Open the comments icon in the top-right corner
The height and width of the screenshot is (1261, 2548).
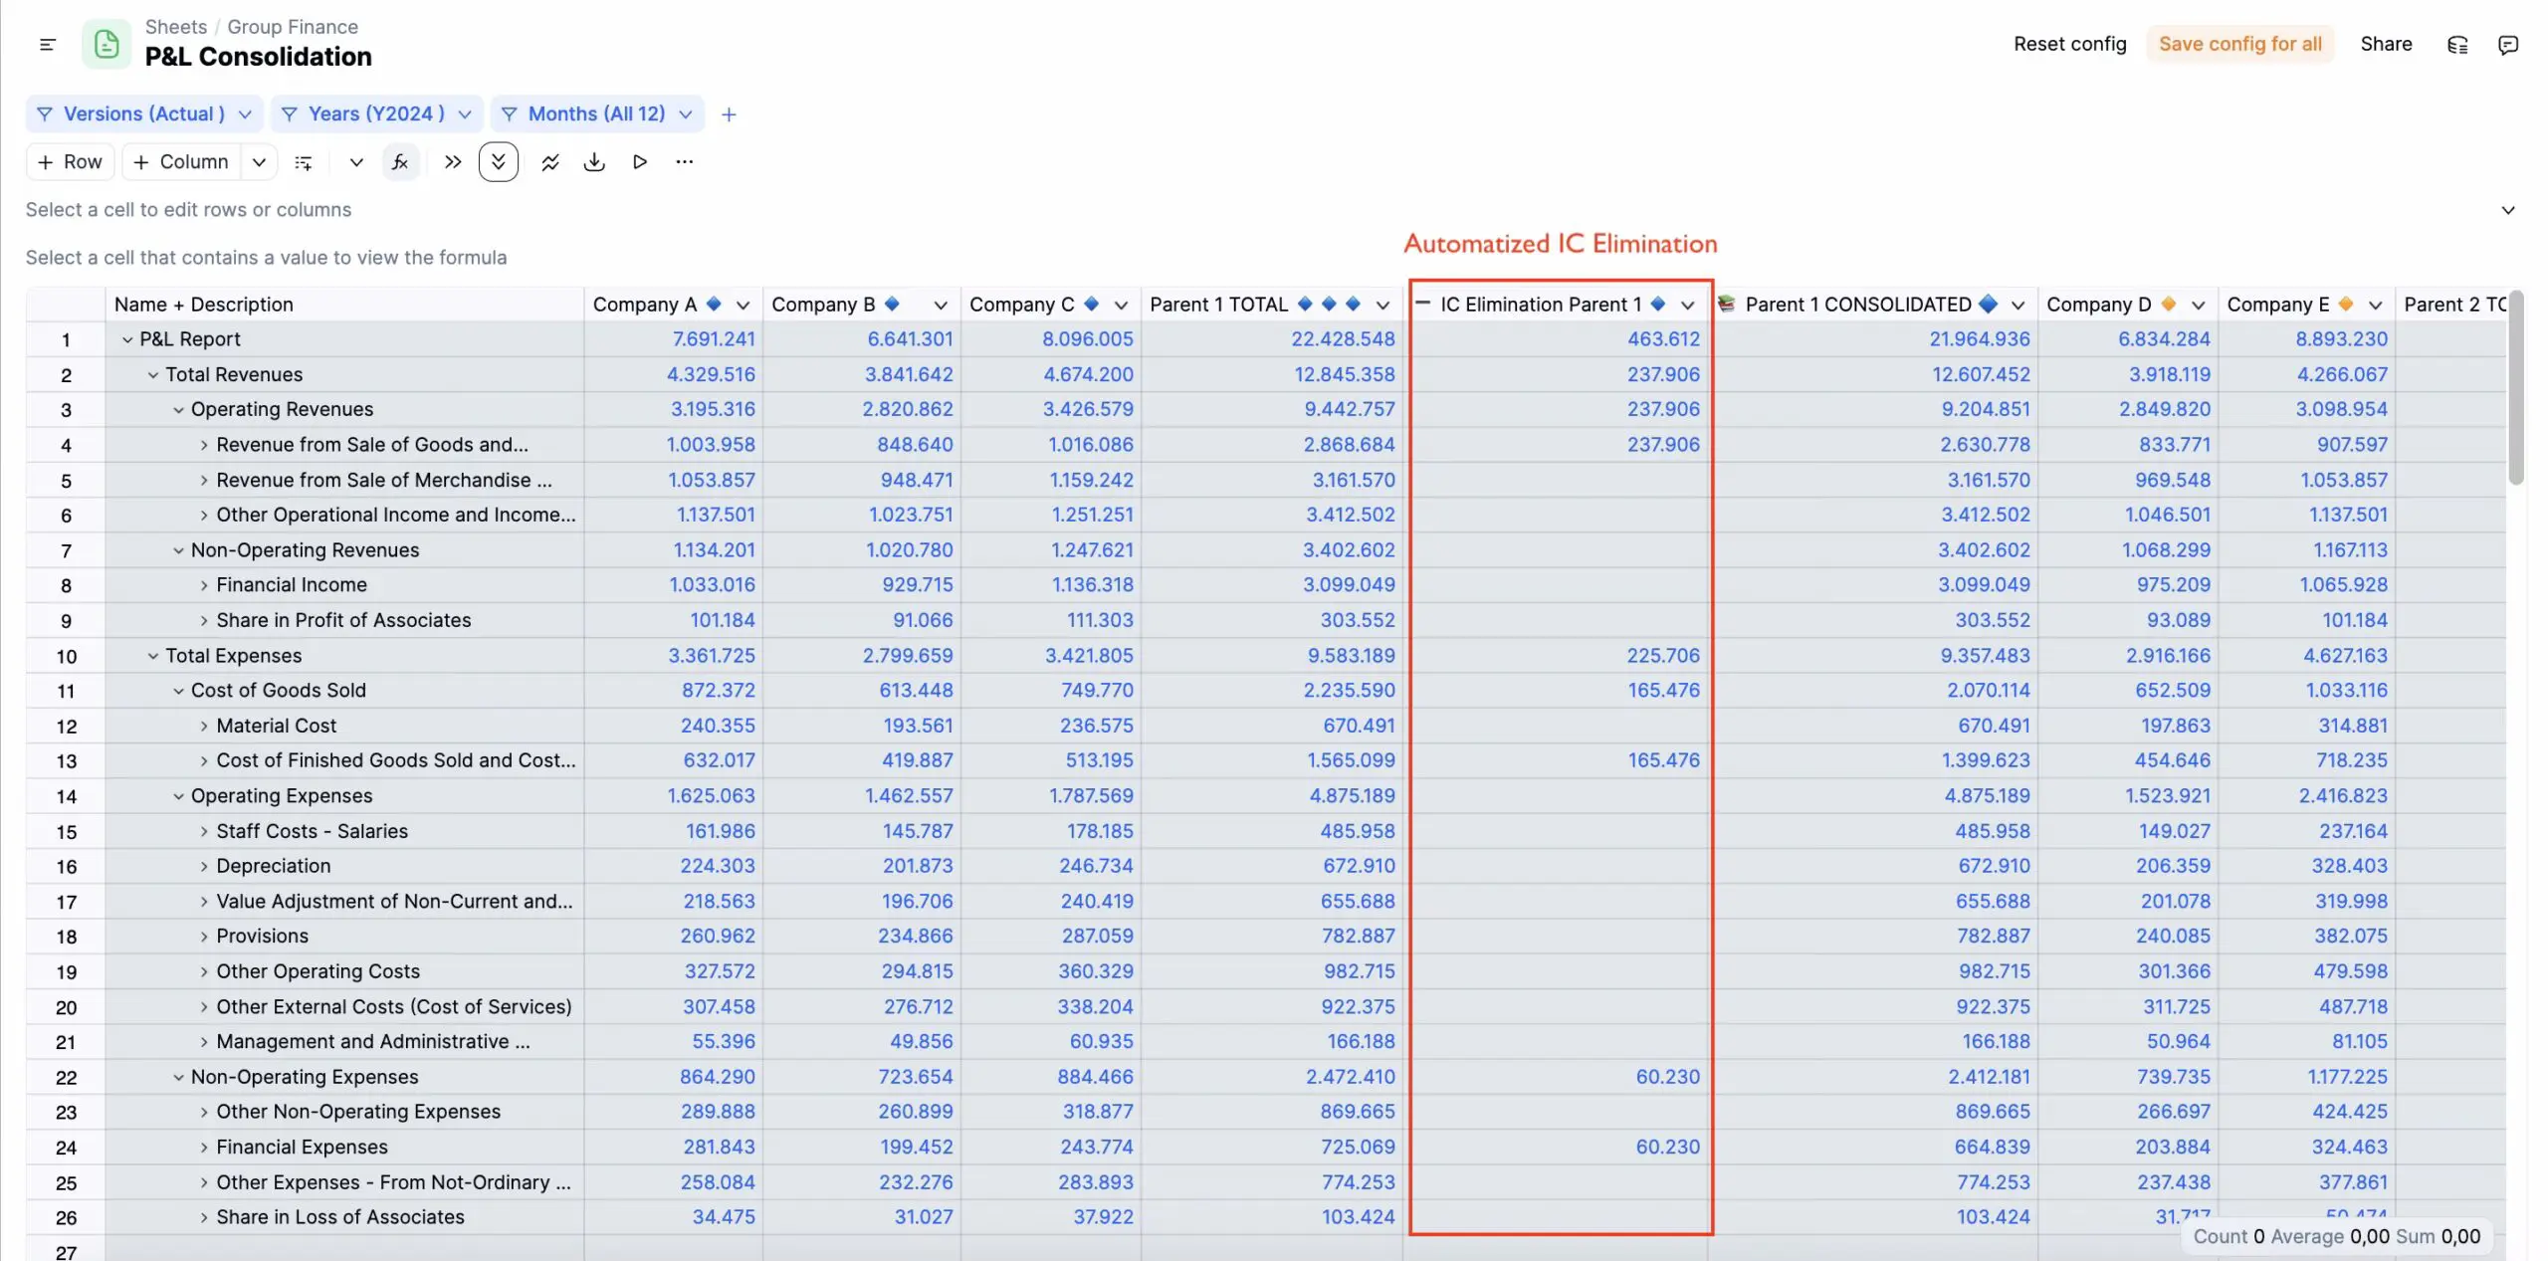(2508, 45)
